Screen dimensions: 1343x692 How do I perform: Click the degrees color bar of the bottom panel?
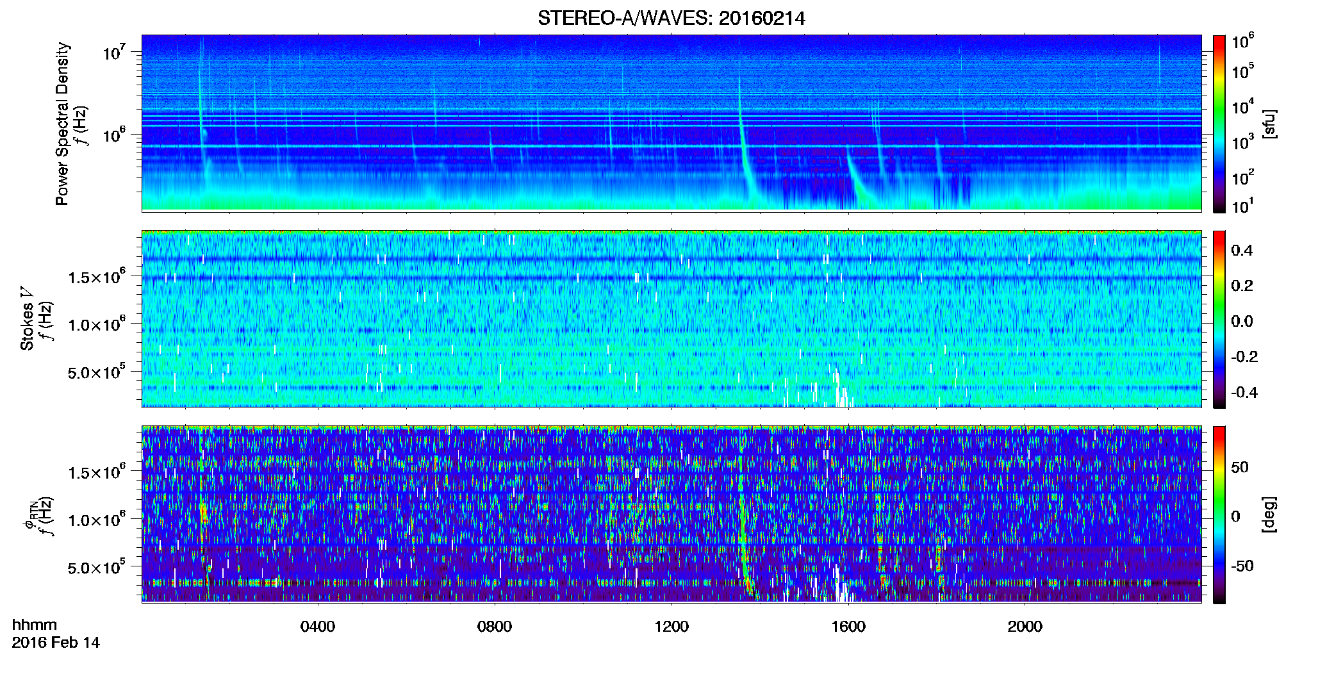(1219, 515)
